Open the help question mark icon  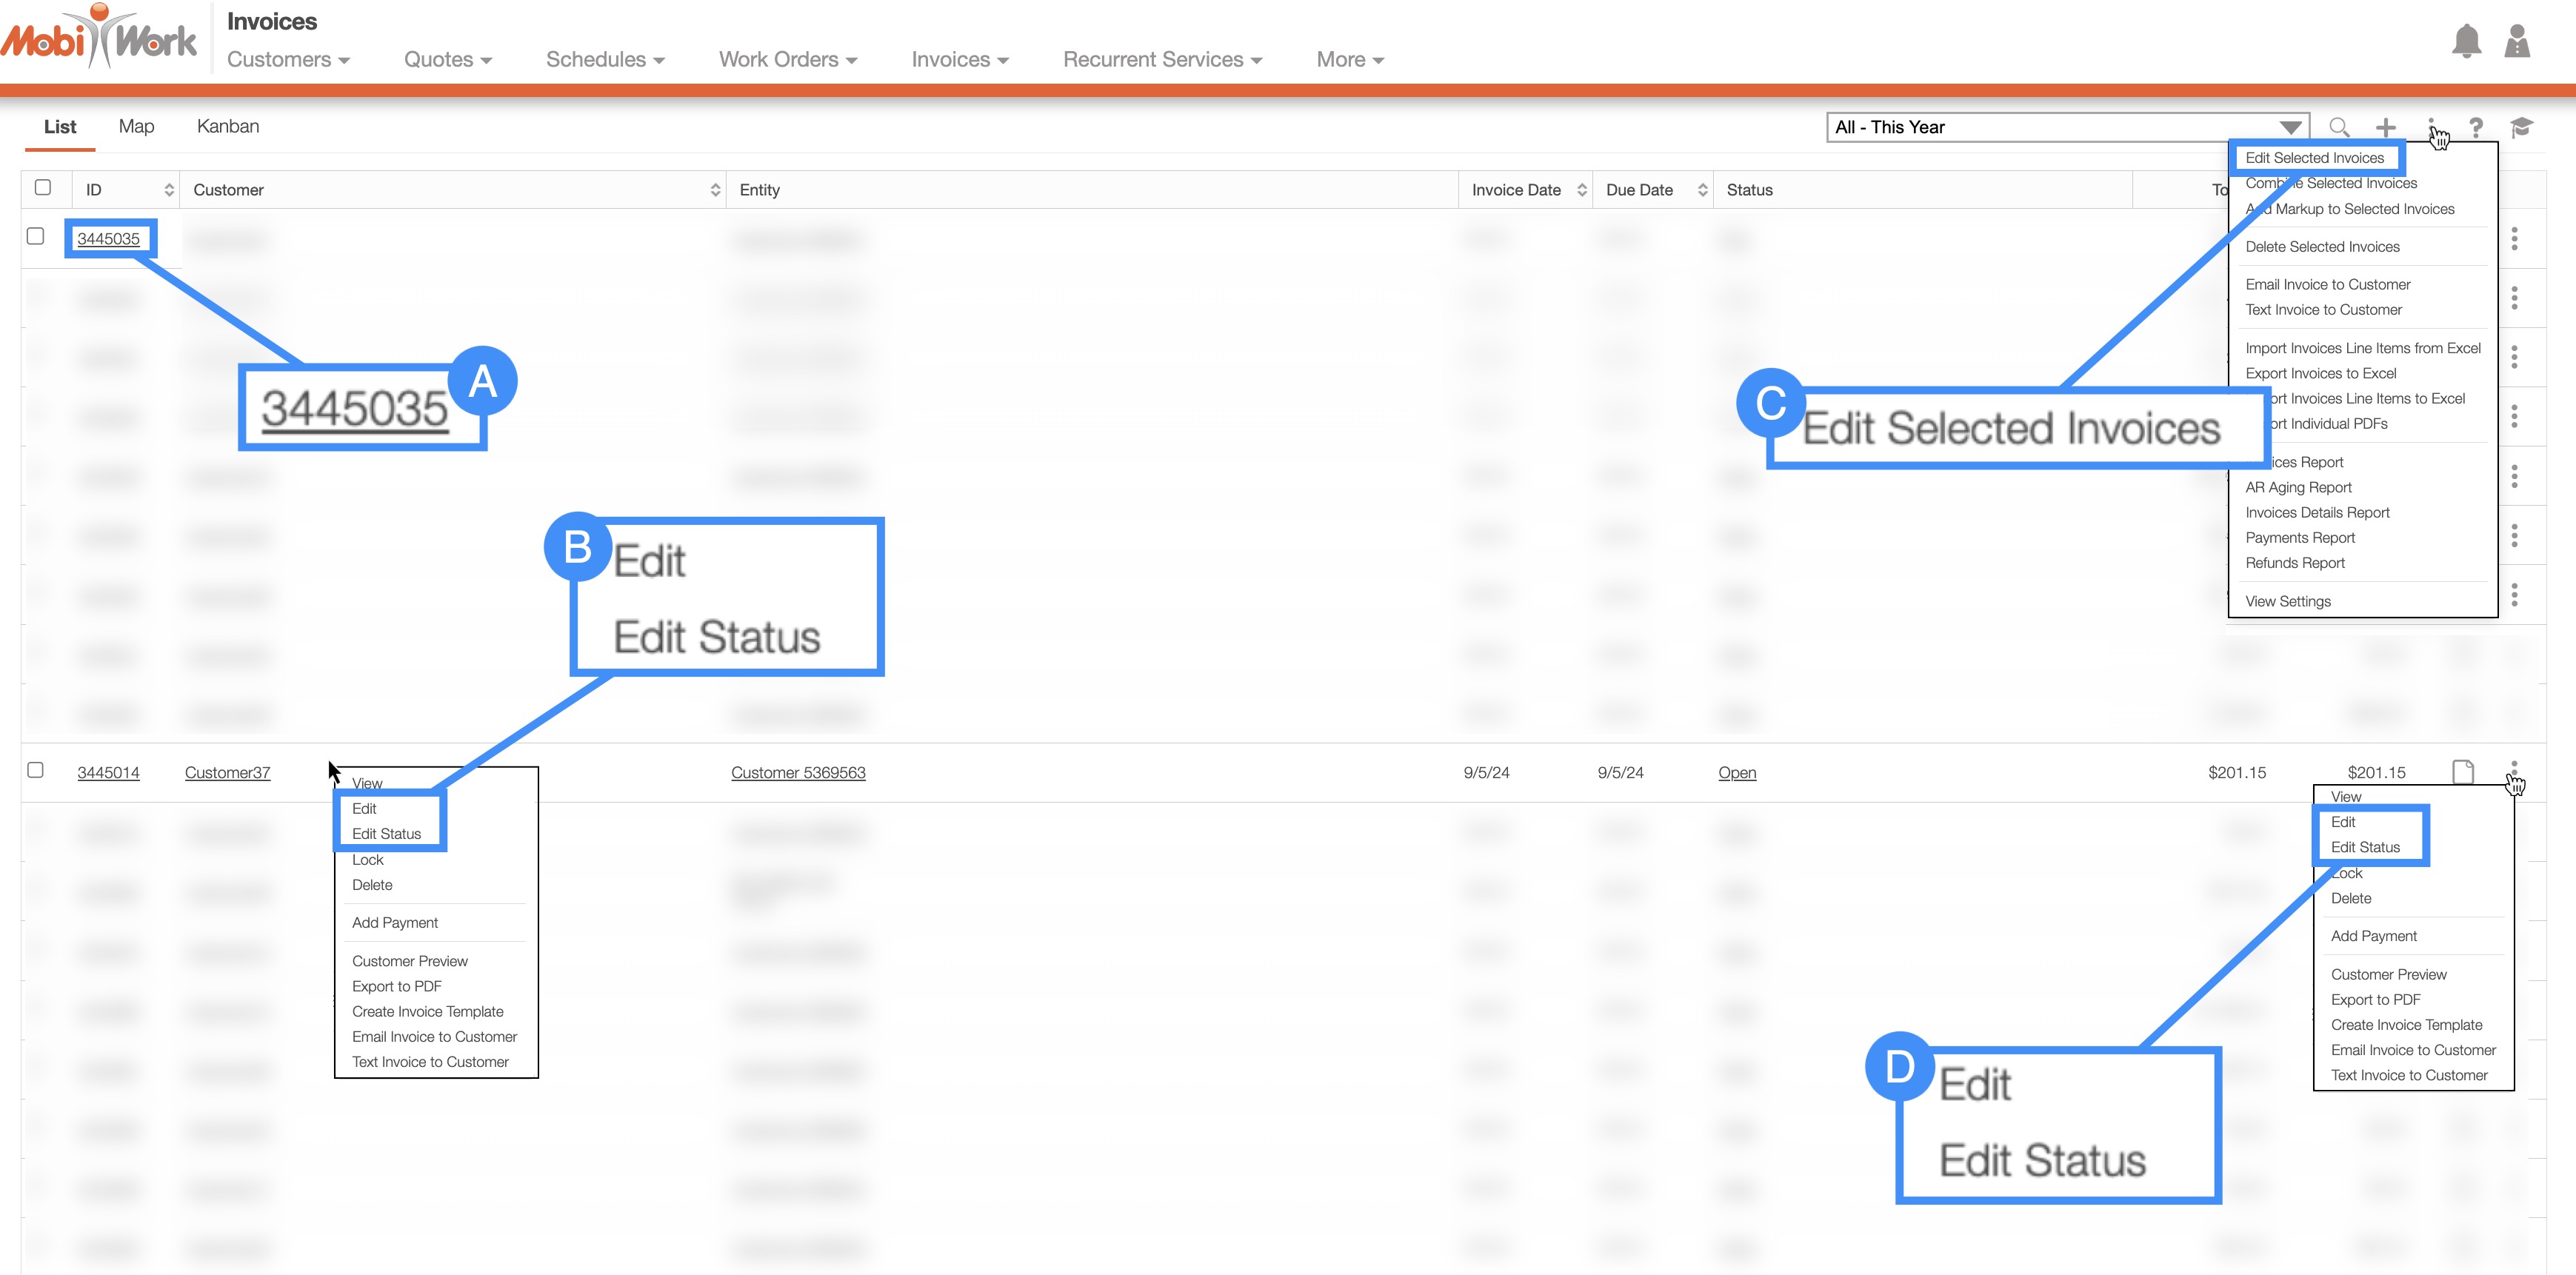click(x=2476, y=127)
